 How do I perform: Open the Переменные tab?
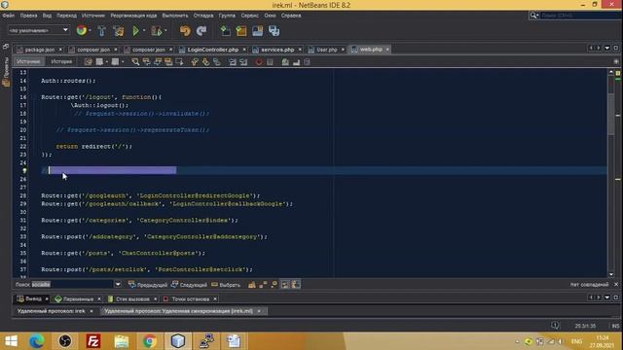pos(78,298)
